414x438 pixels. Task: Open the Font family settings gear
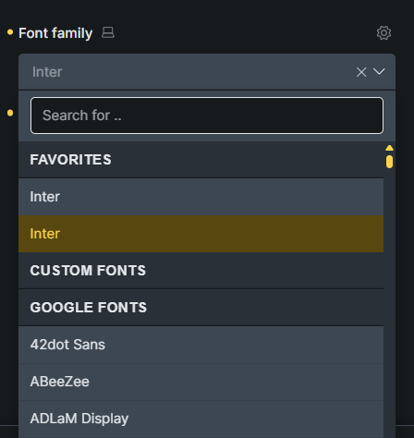[x=384, y=32]
